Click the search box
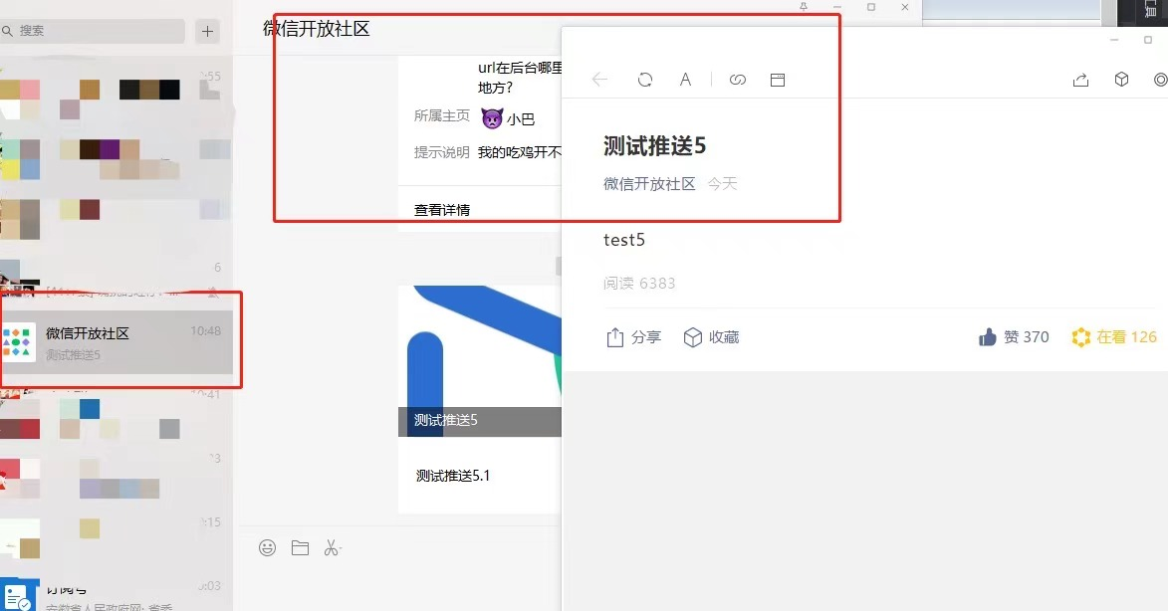 pyautogui.click(x=93, y=31)
